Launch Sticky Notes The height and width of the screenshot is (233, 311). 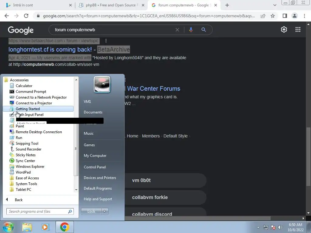coord(26,155)
